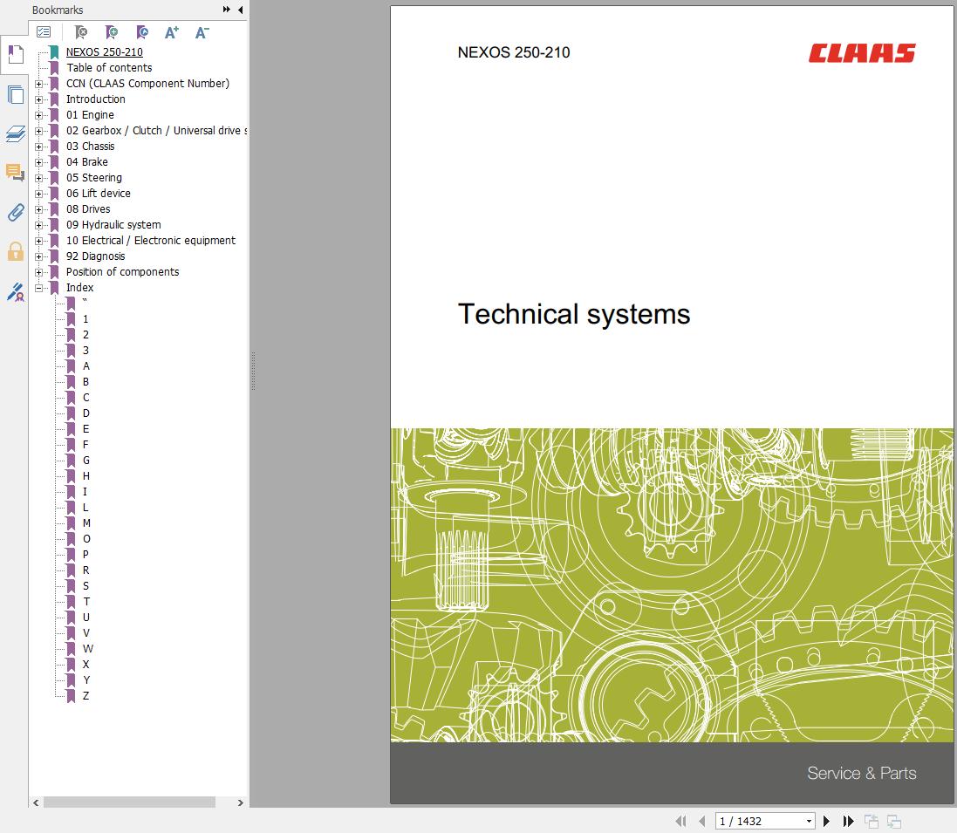Click the add new bookmark icon

pos(112,32)
